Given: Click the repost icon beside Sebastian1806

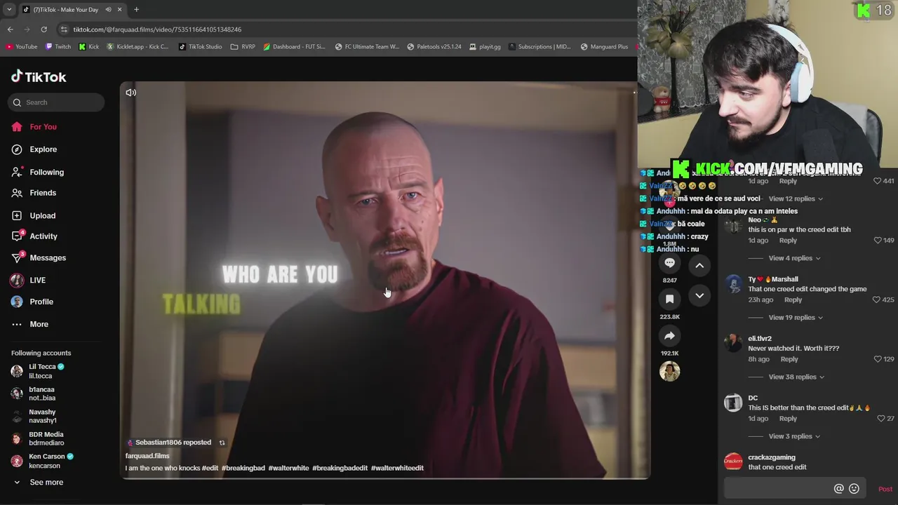Looking at the screenshot, I should coord(222,443).
